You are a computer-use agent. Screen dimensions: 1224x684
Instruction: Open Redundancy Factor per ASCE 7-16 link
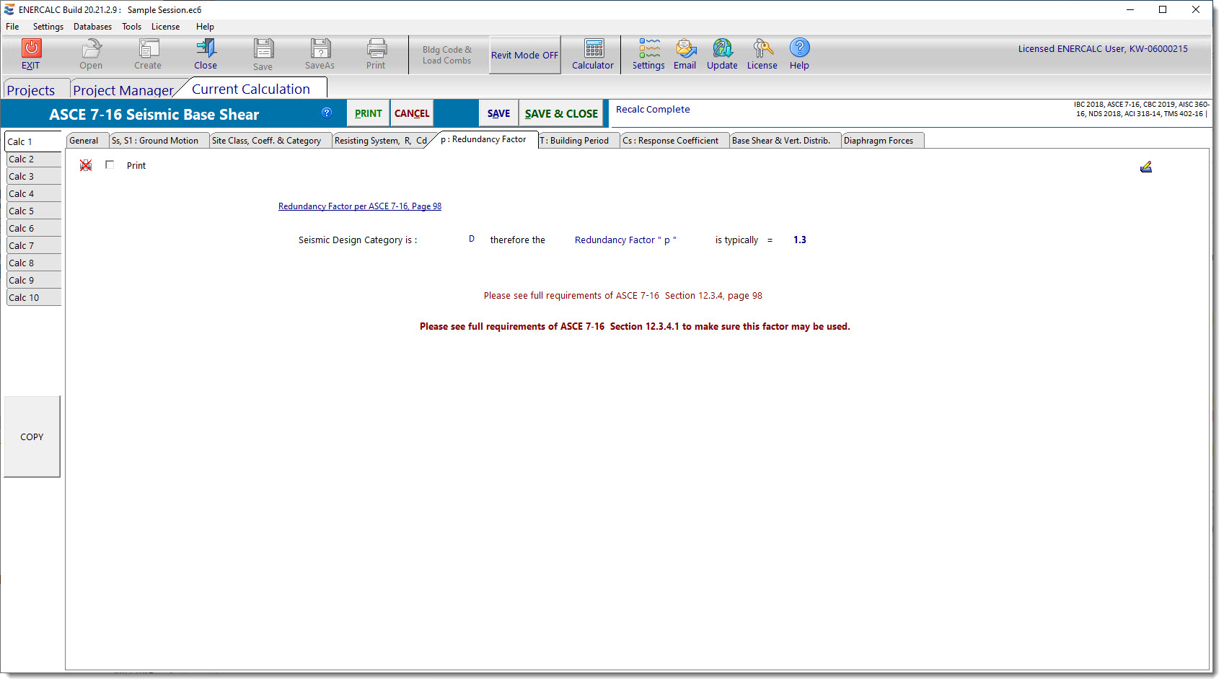[x=359, y=206]
